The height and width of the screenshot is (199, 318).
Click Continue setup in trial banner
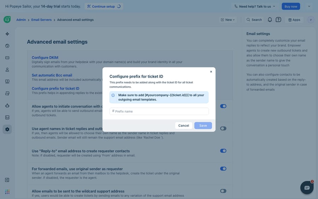point(104,6)
